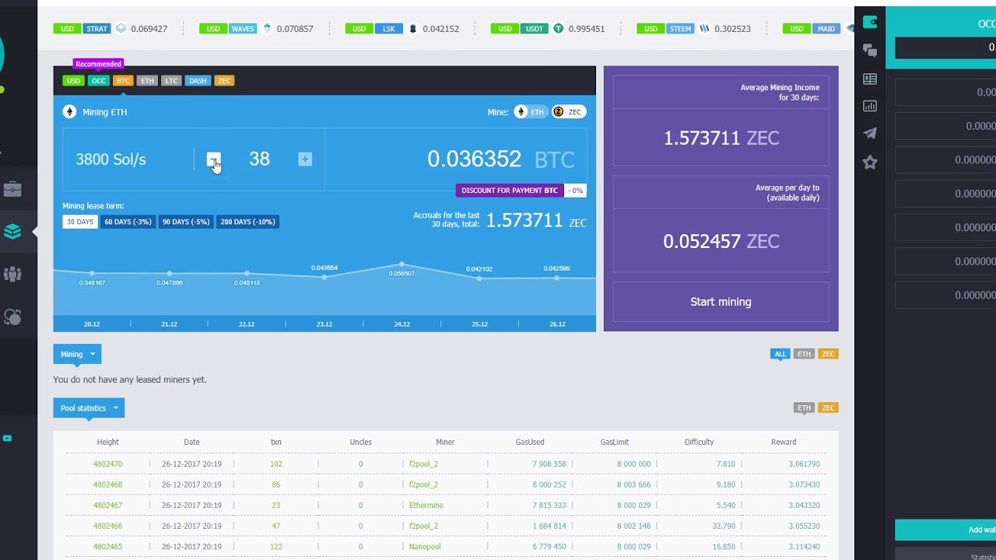Filter leased miners by ALL
Screen dimensions: 996x560
click(x=780, y=354)
